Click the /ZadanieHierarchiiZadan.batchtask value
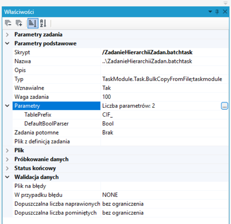 (147, 53)
